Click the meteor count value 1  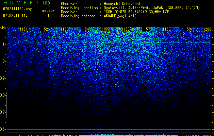[x=48, y=16]
